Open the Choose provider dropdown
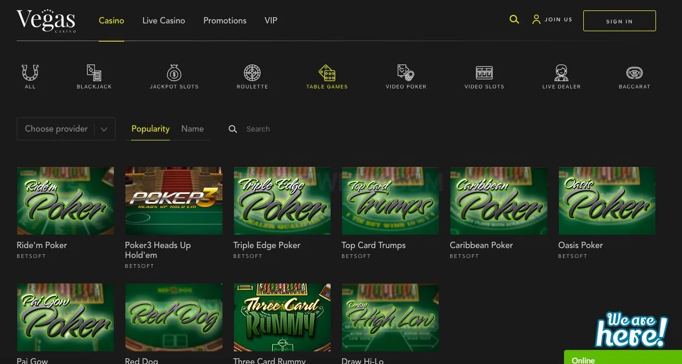 tap(66, 129)
